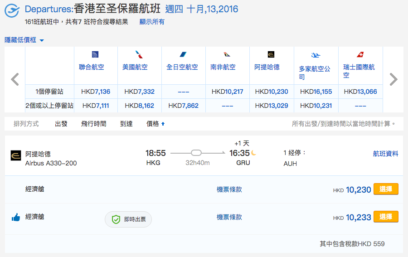This screenshot has height=257, width=408.
Task: Click the HKG departure airport code
Action: [153, 163]
